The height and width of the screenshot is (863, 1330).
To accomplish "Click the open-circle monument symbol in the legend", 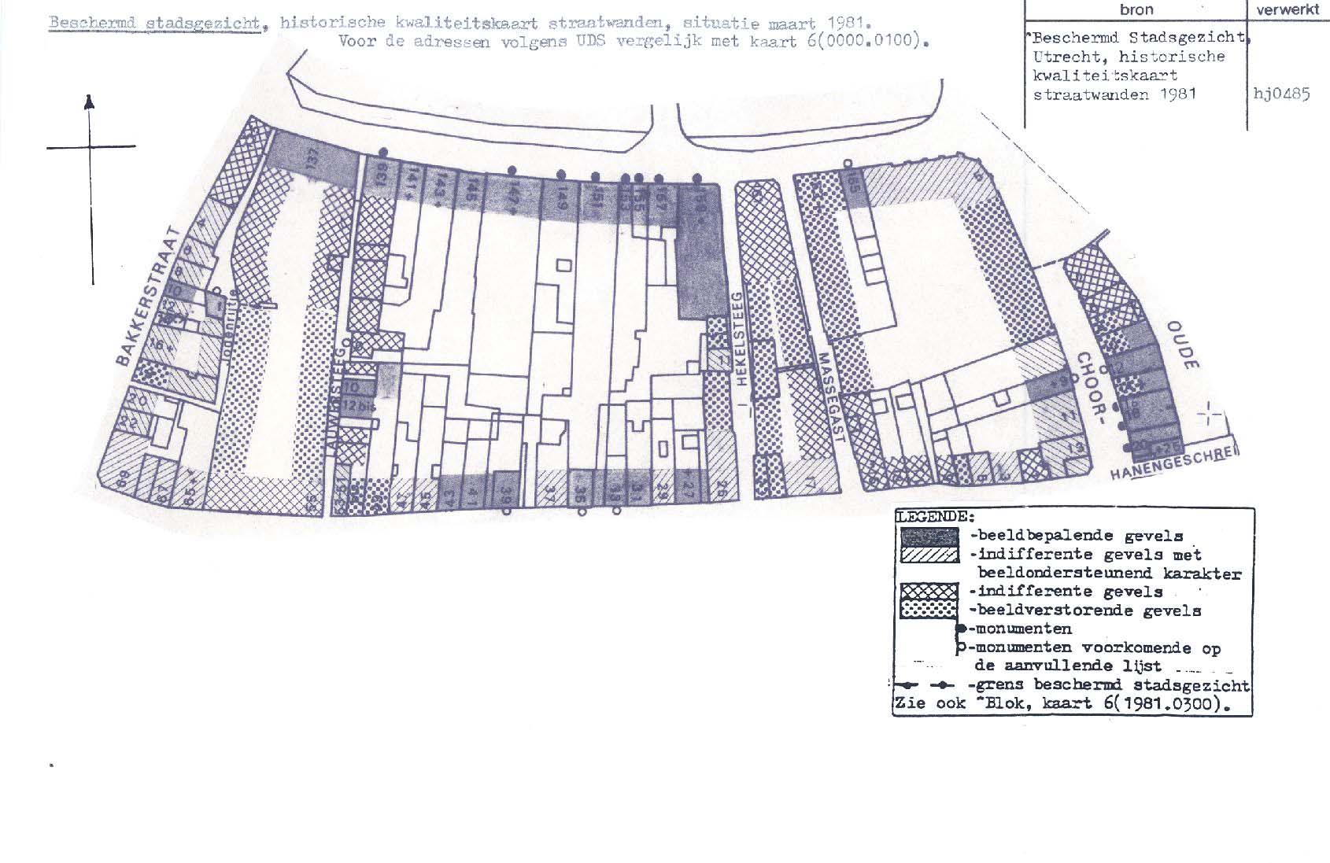I will tap(960, 648).
